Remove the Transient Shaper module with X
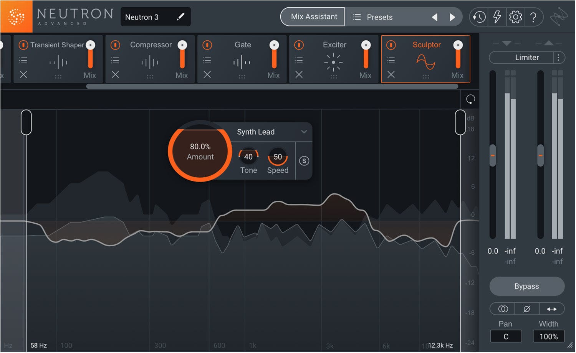 [x=23, y=74]
